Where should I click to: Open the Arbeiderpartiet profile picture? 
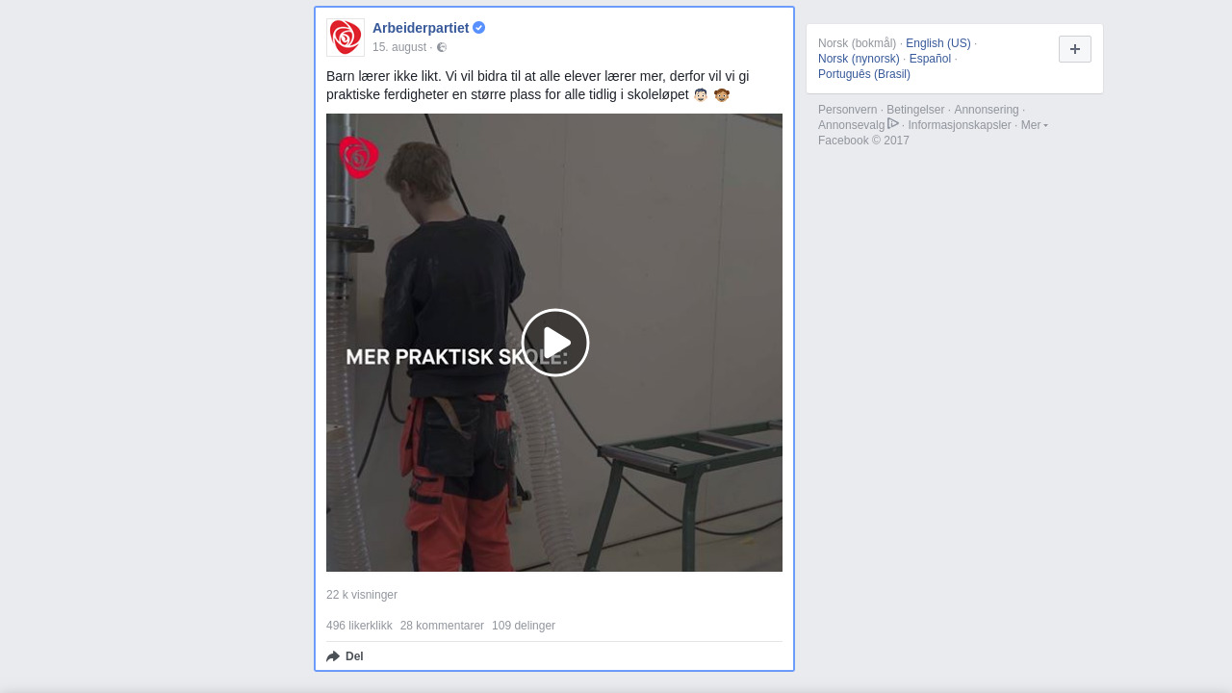346,38
